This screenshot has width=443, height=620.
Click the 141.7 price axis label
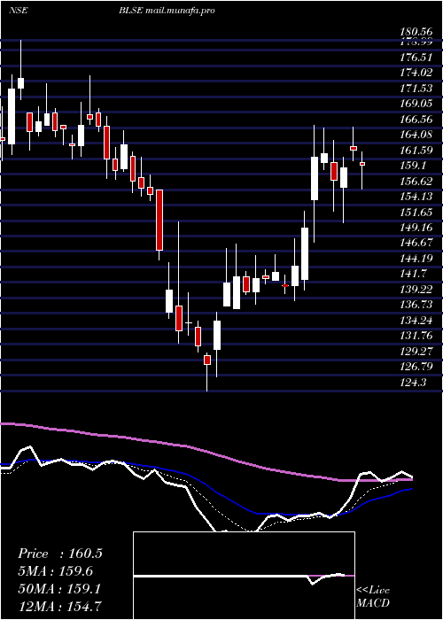click(x=414, y=274)
